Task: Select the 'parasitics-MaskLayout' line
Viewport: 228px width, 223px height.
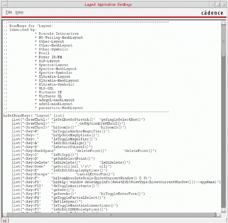Action: tap(59, 108)
